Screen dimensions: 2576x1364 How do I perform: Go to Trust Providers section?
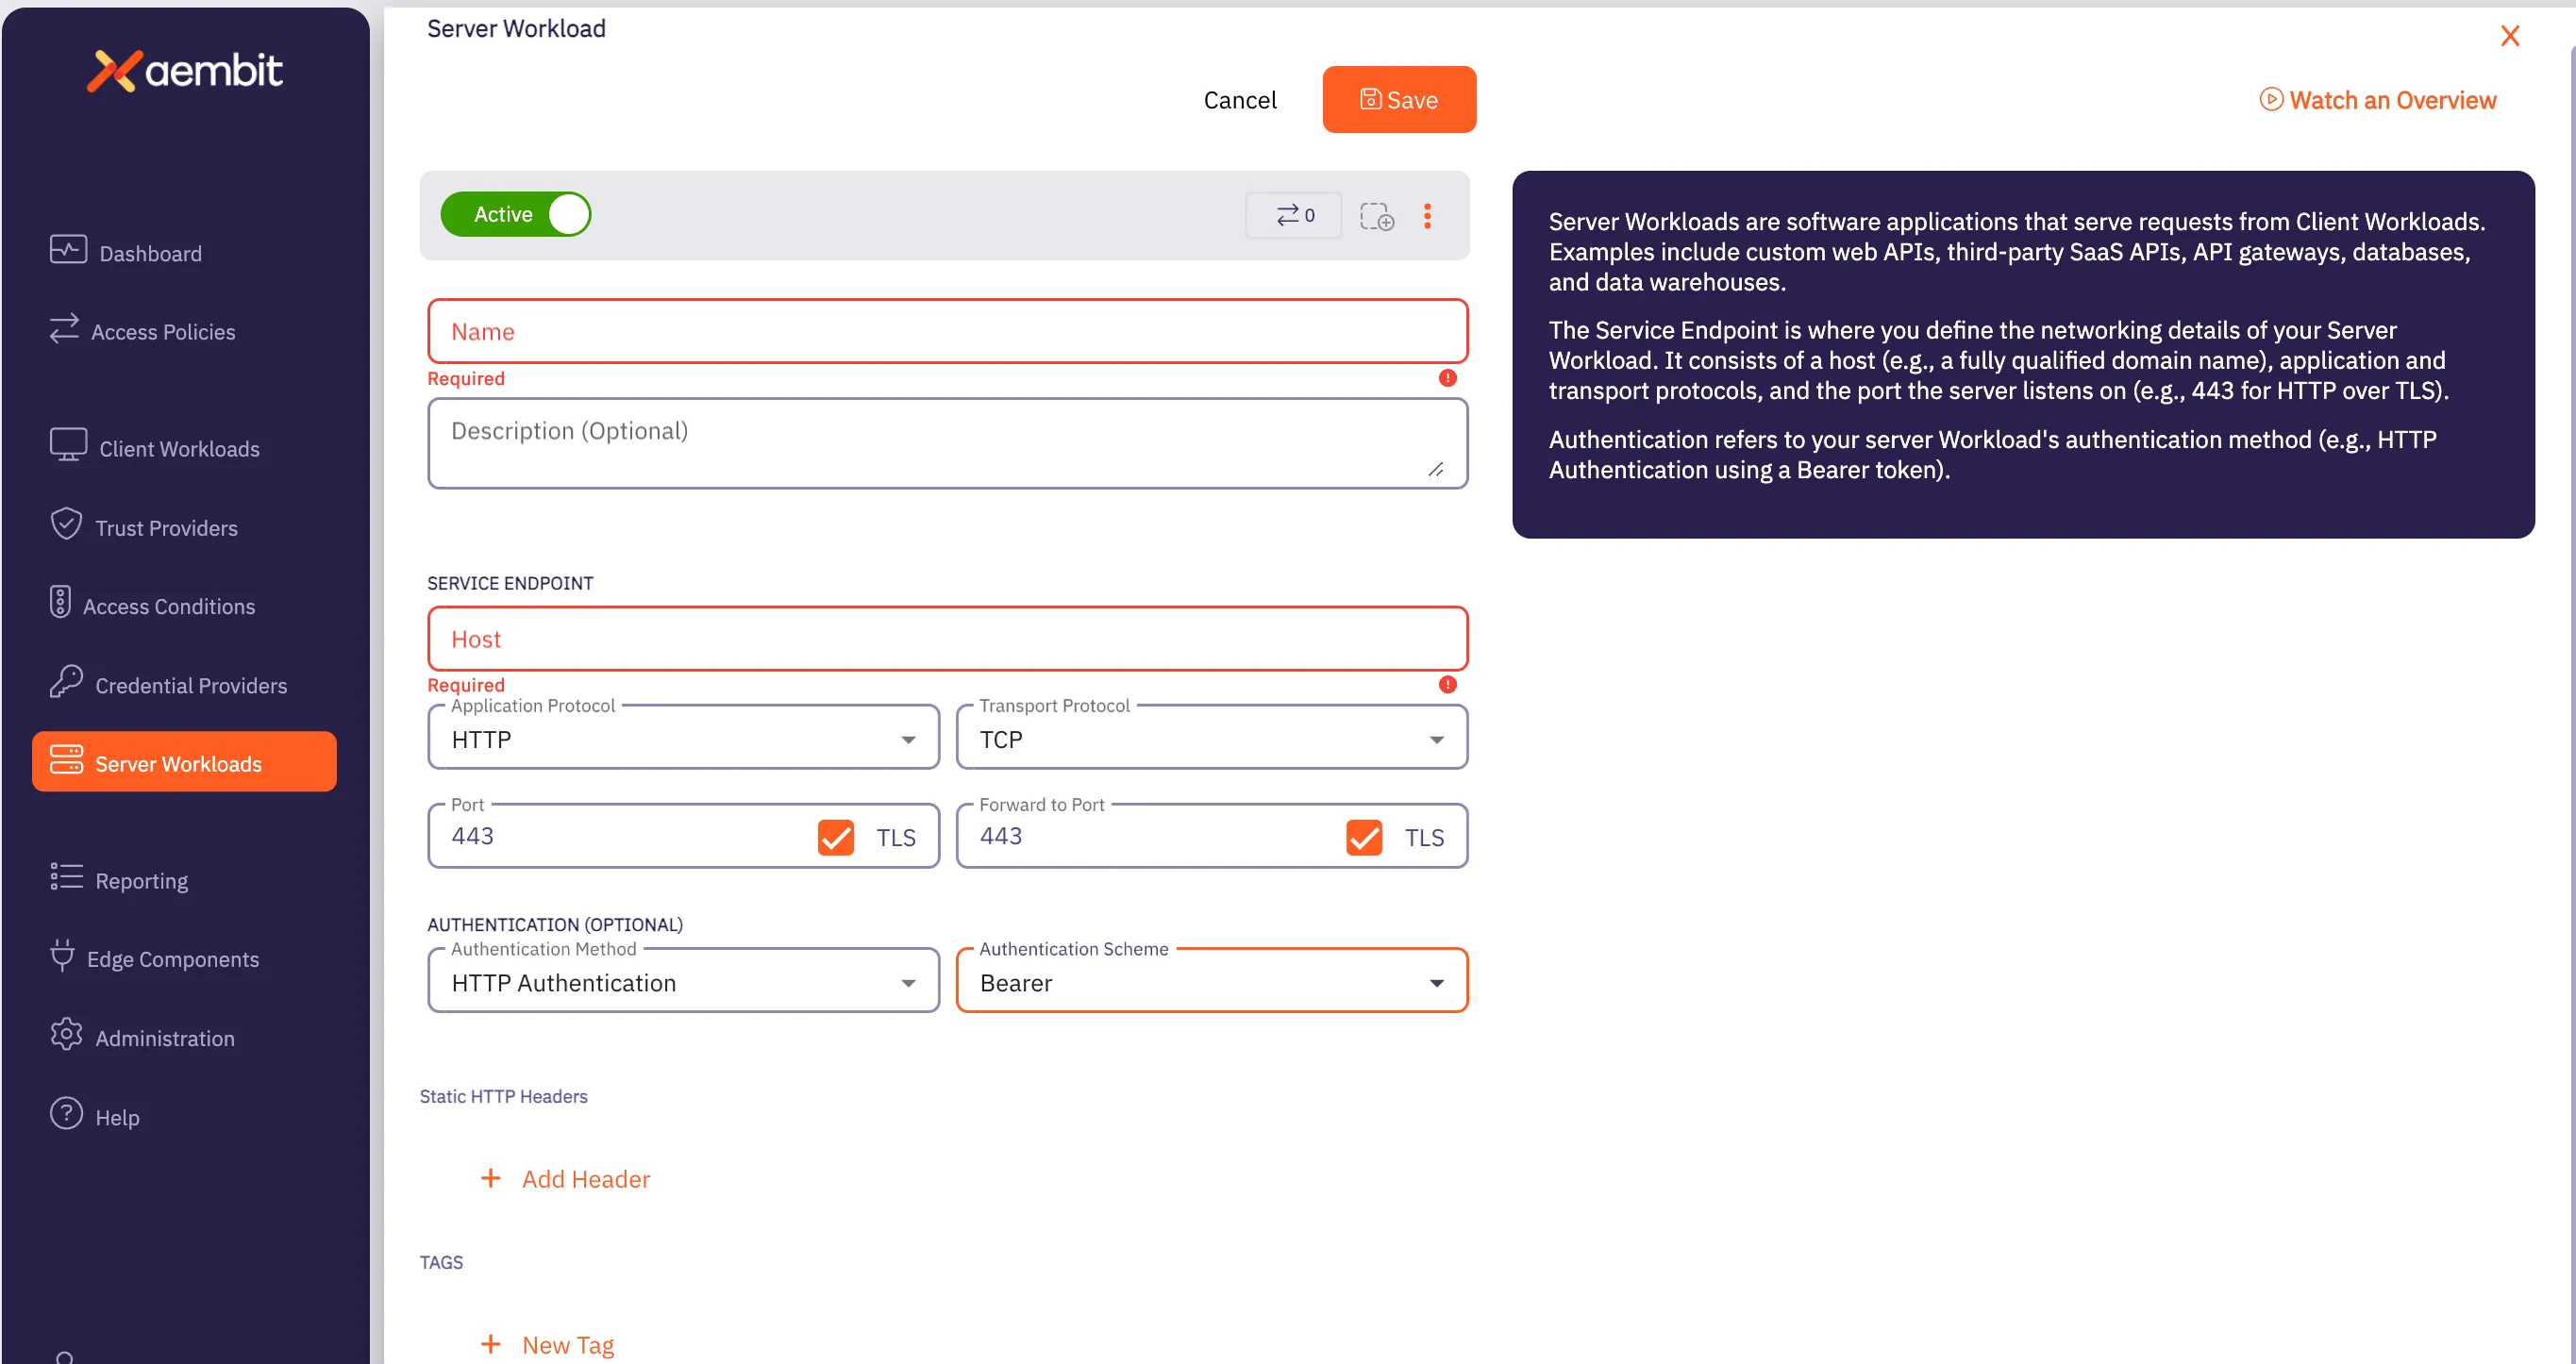166,527
